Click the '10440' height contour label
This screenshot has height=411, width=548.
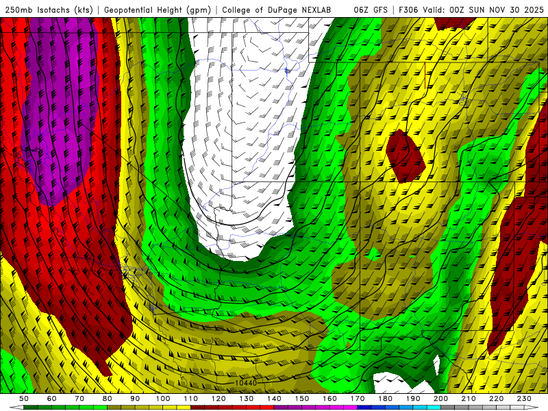click(246, 383)
